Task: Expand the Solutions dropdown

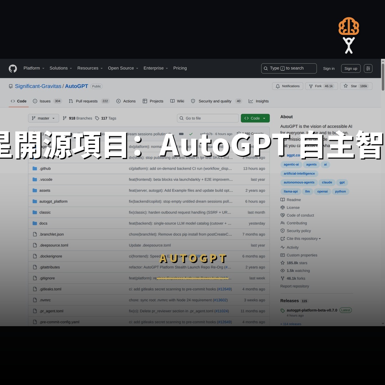Action: coord(61,68)
